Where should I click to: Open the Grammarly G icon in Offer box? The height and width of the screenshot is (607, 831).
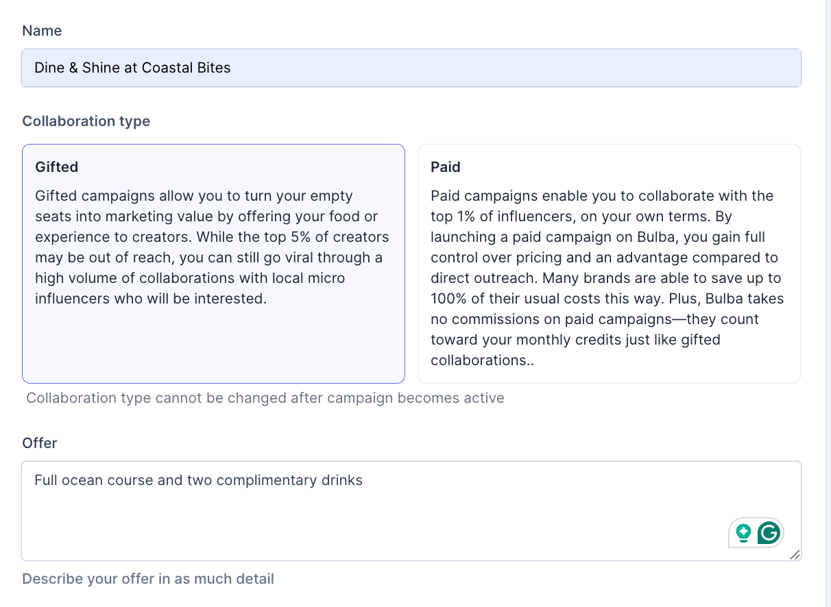769,532
